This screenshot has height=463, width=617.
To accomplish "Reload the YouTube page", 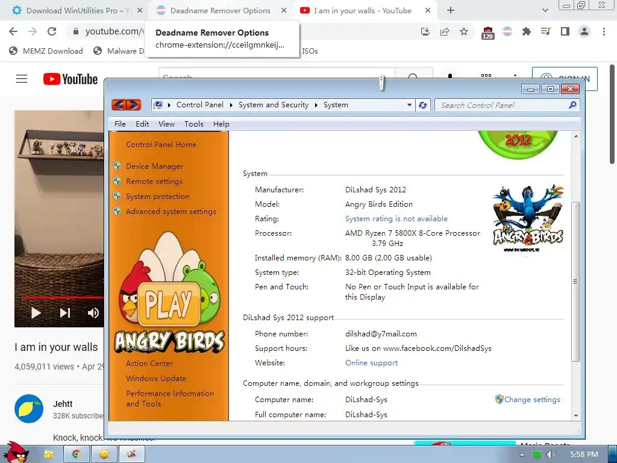I will pyautogui.click(x=52, y=31).
